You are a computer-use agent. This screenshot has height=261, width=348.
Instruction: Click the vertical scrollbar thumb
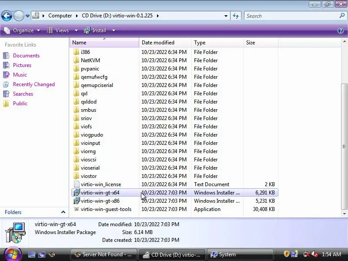[x=345, y=147]
